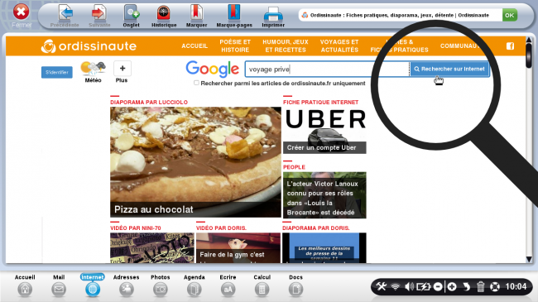Viewport: 538px width, 302px height.
Task: Click the volume speaker icon
Action: (409, 286)
